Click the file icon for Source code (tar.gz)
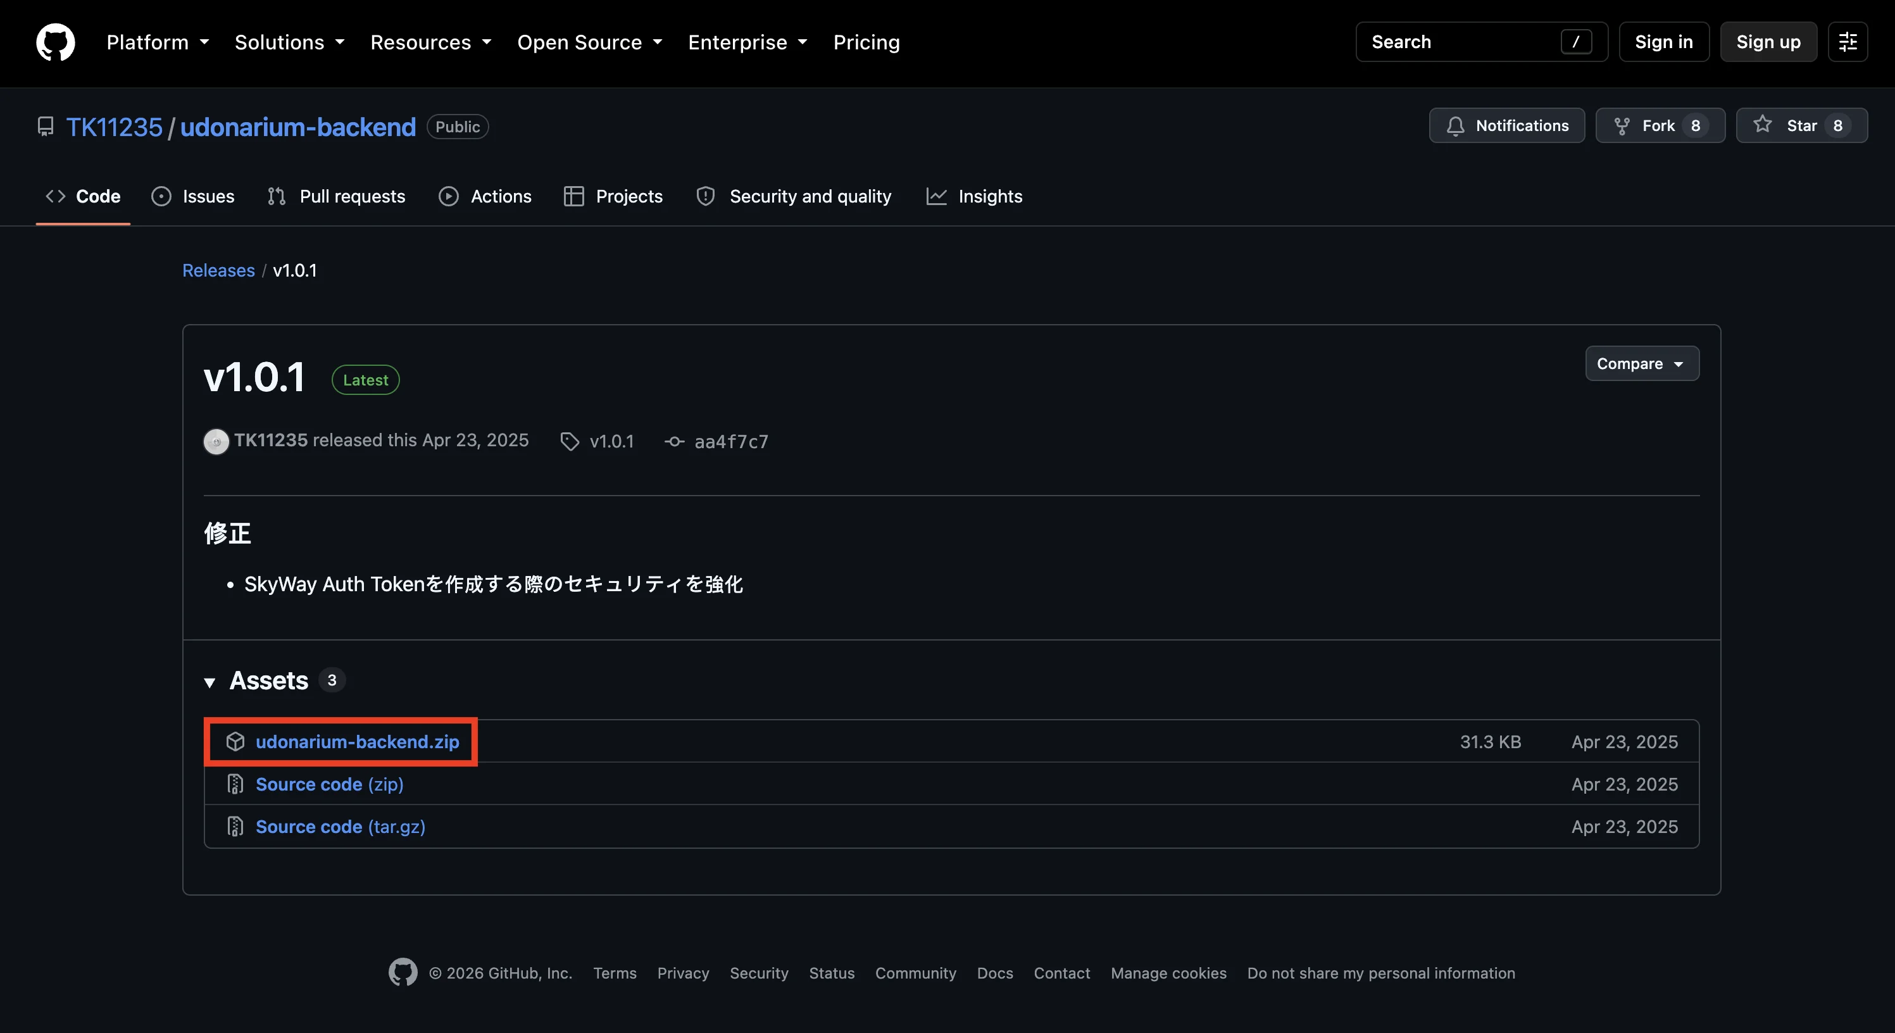 [235, 827]
